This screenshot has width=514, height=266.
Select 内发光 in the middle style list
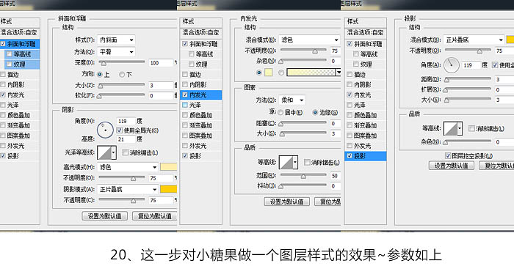point(200,95)
